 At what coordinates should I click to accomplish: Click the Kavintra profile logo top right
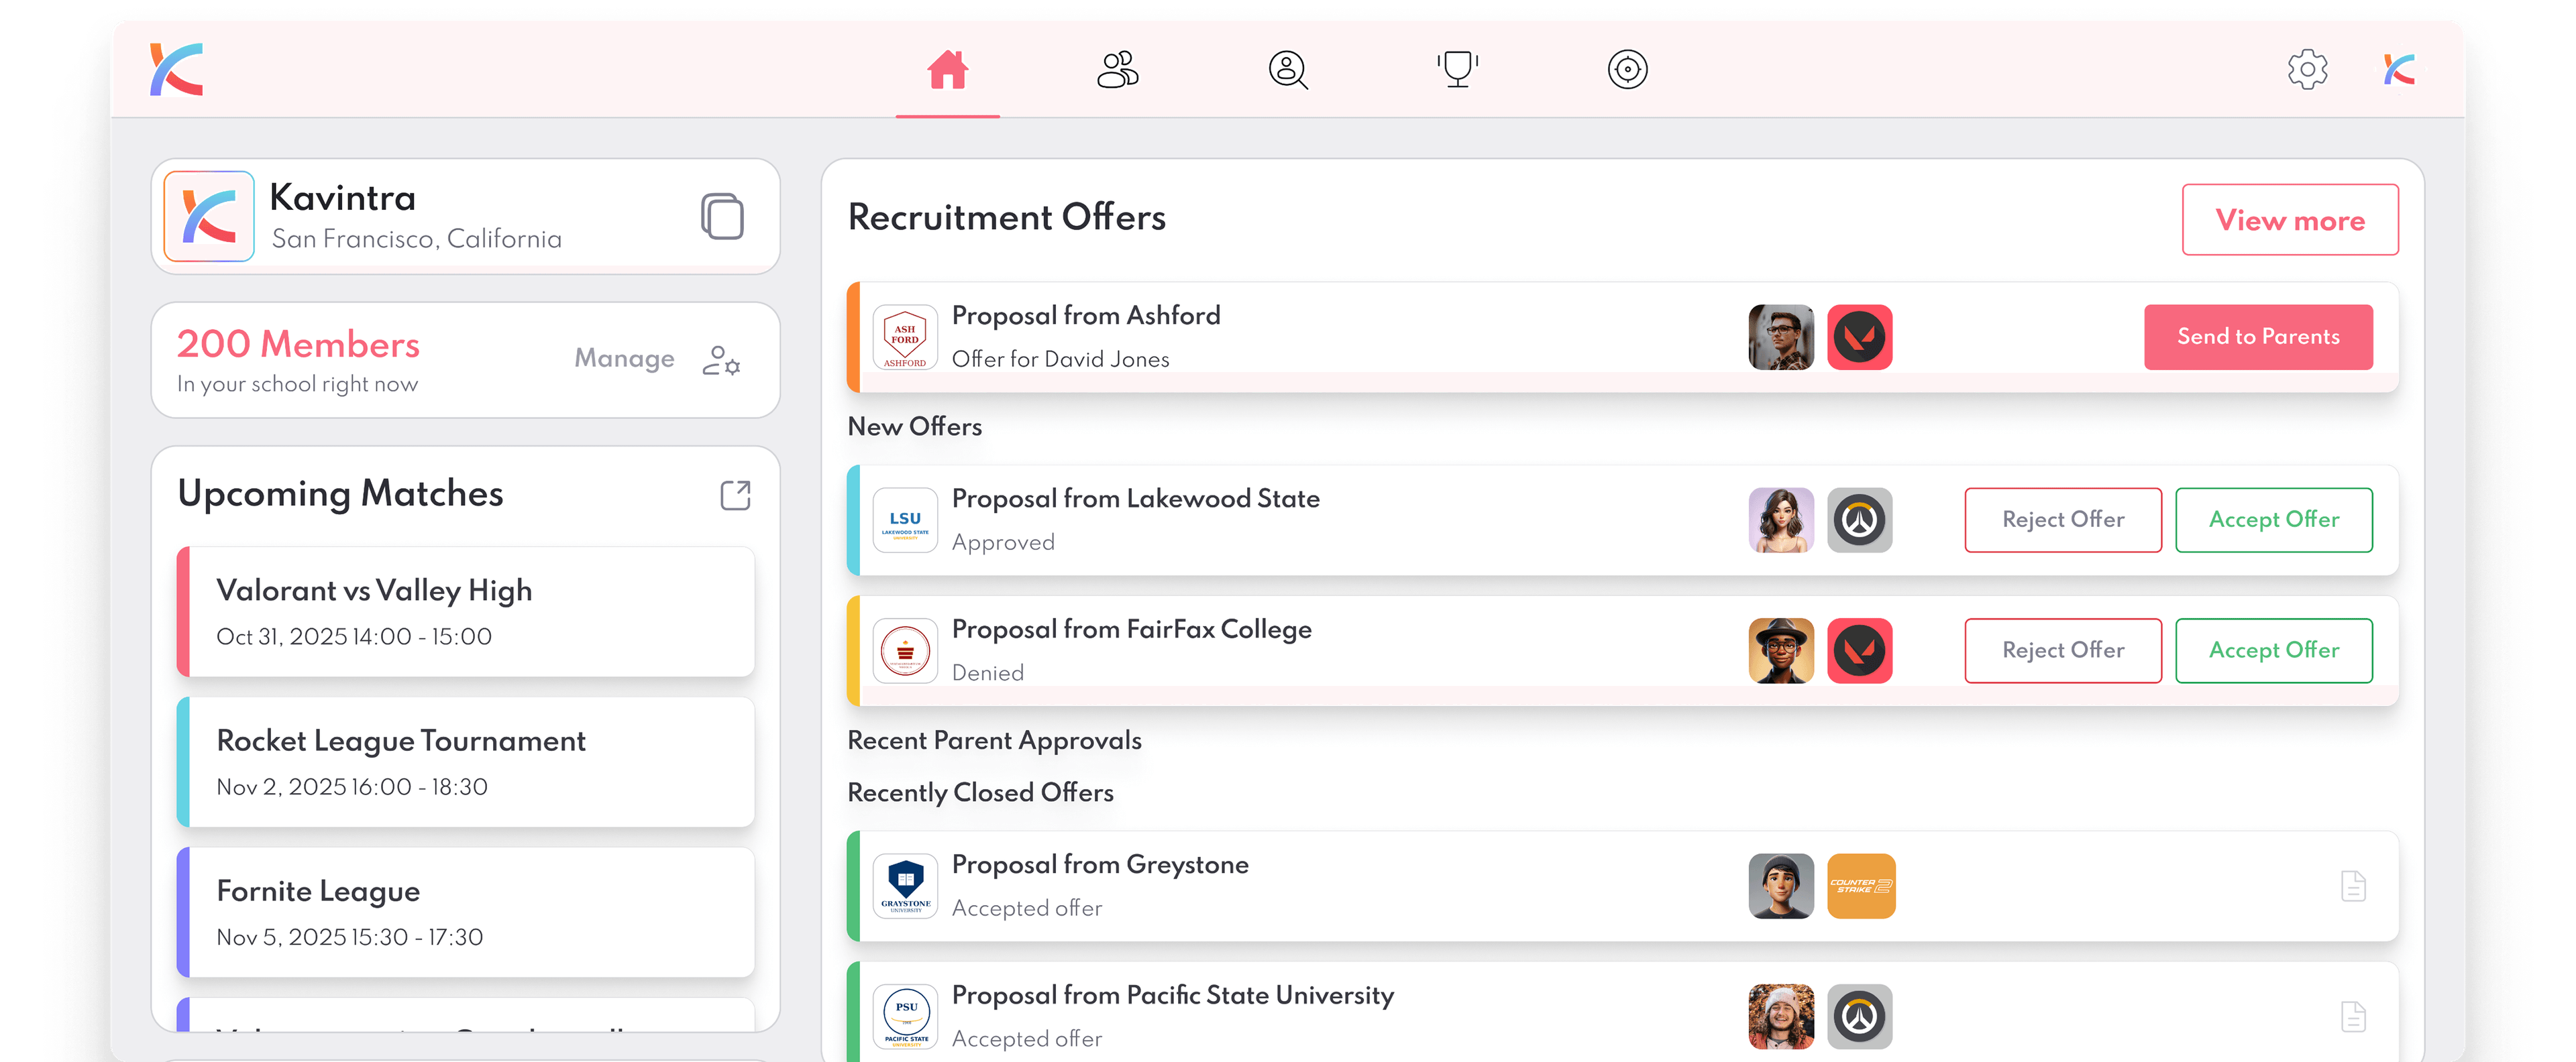(x=2399, y=70)
